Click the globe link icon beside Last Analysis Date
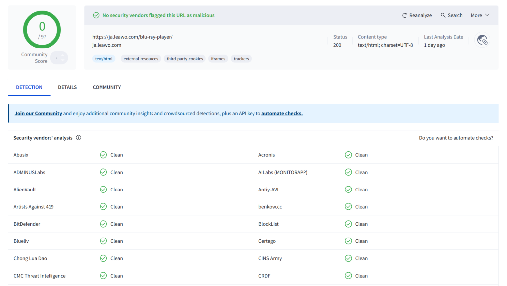 pos(482,40)
